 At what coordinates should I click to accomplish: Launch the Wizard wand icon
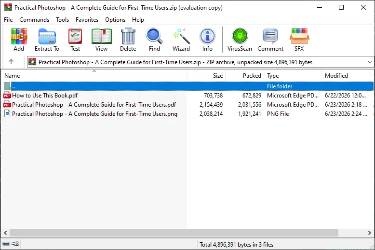[x=181, y=36]
